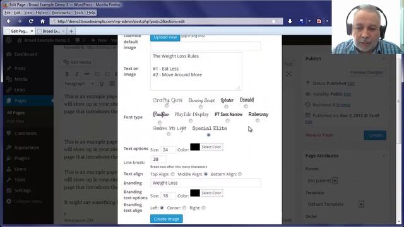The width and height of the screenshot is (404, 227).
Task: Click the Update publish button
Action: pos(375,135)
